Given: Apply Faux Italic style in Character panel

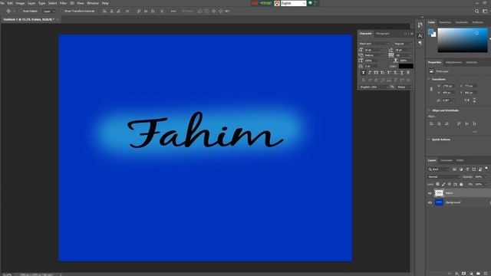Looking at the screenshot, I should 370,73.
